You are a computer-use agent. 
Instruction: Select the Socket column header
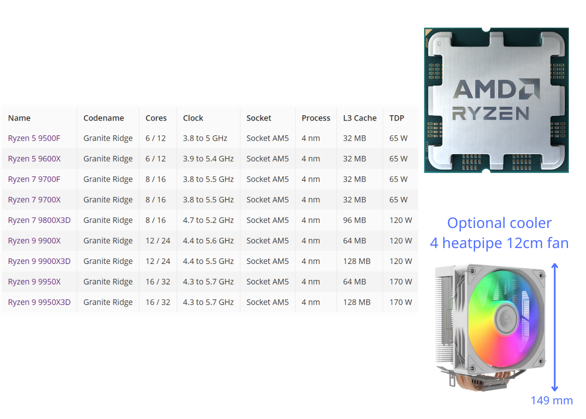point(259,118)
